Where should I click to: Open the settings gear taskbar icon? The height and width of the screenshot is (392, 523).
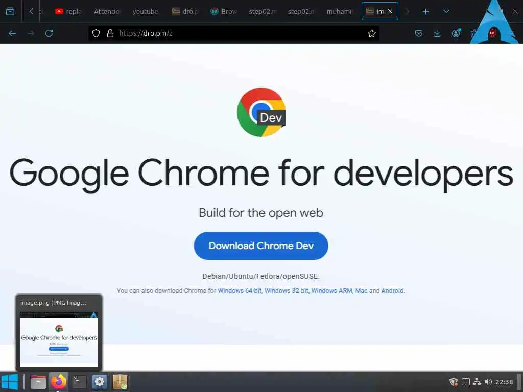[100, 382]
